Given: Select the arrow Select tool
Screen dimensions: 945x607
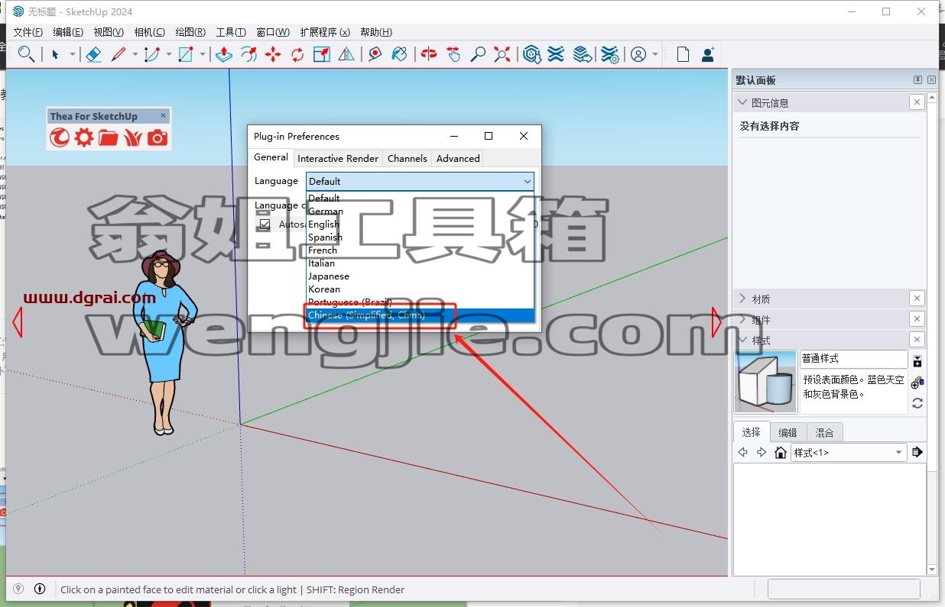Looking at the screenshot, I should [x=55, y=54].
